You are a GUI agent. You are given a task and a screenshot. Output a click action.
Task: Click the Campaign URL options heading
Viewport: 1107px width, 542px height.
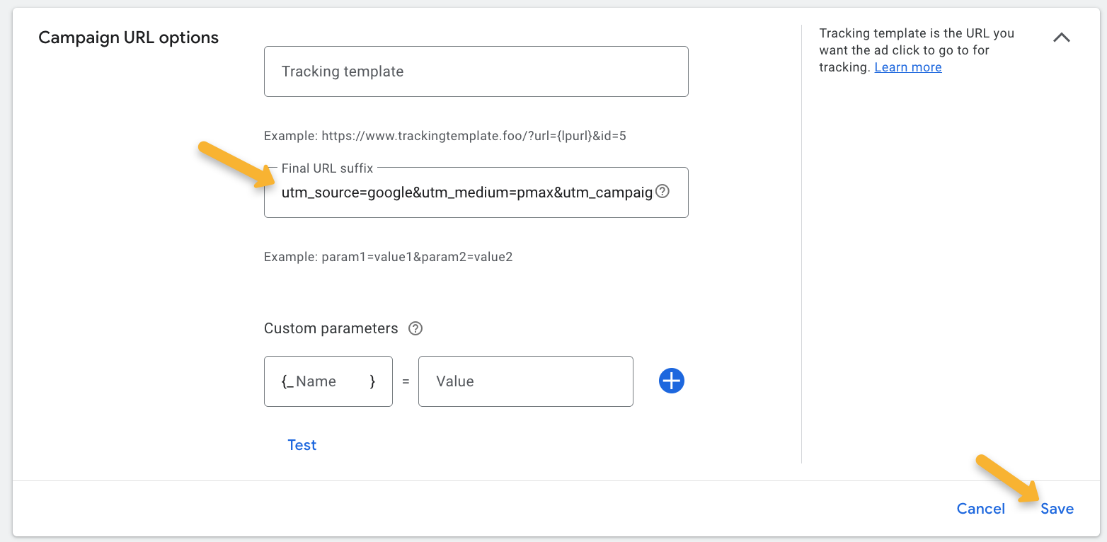pyautogui.click(x=129, y=38)
